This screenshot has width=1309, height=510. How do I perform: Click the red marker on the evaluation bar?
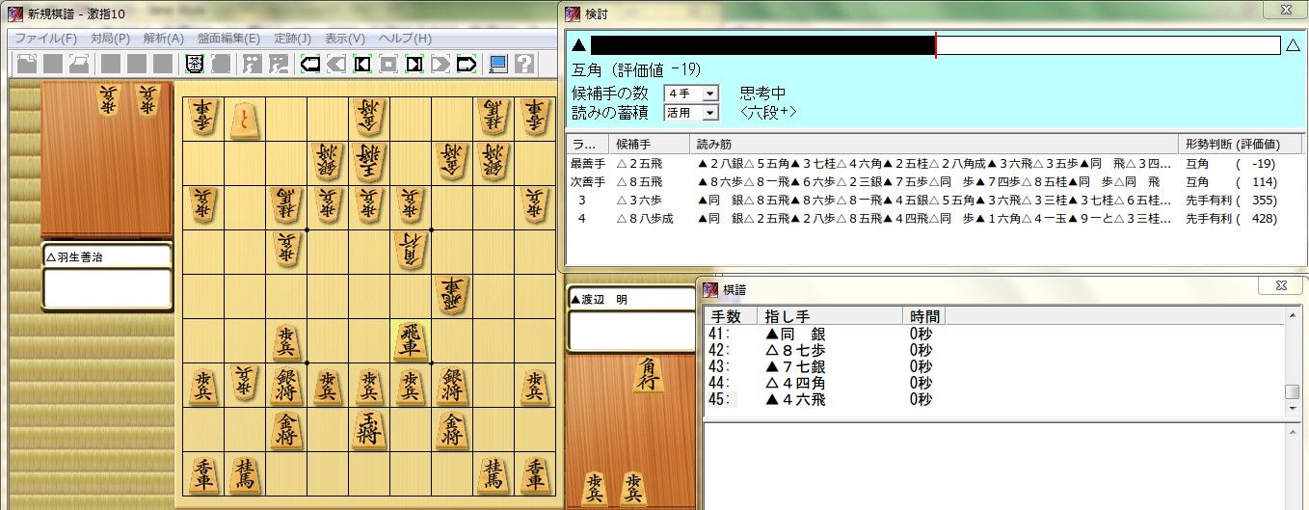[935, 45]
